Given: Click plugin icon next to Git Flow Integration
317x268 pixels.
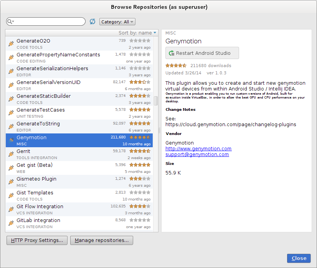Looking at the screenshot, I should point(11,209).
